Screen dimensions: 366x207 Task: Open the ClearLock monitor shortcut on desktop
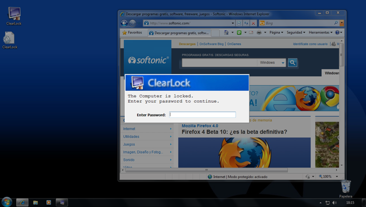point(14,16)
